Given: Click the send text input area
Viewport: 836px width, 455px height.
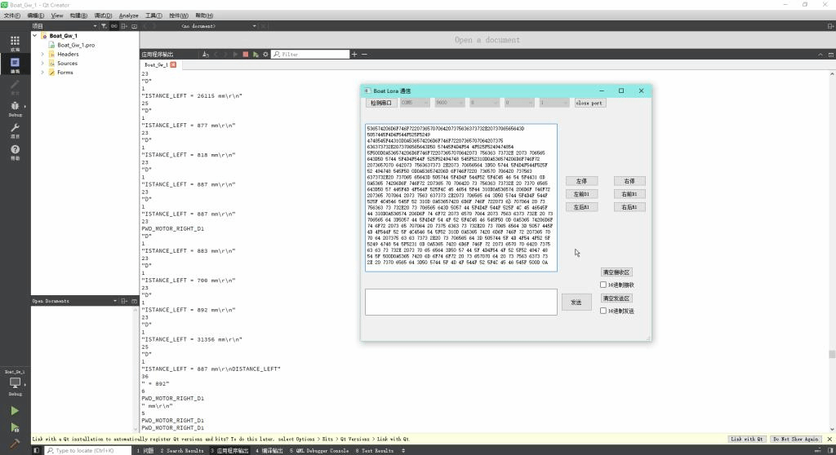Looking at the screenshot, I should (x=461, y=302).
